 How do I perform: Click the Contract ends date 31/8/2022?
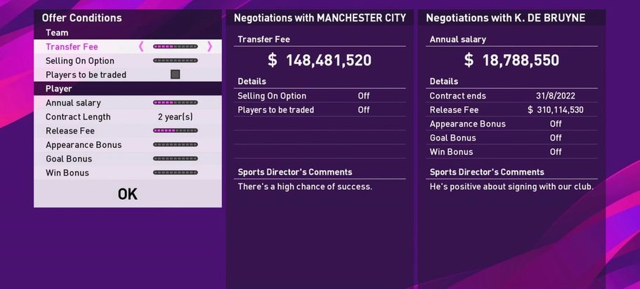[x=556, y=96]
